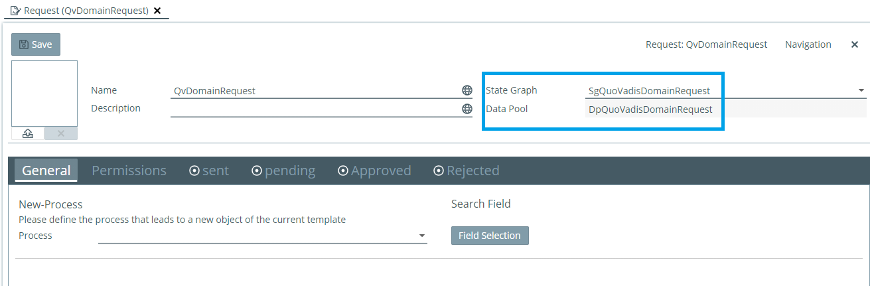This screenshot has height=286, width=870.
Task: Select the General tab
Action: click(x=46, y=171)
